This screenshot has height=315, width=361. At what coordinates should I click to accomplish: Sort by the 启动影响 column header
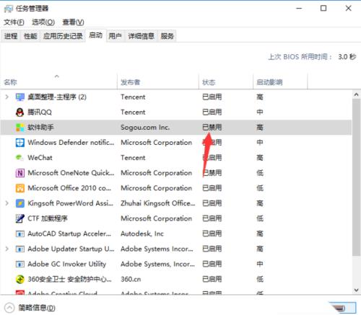click(280, 82)
